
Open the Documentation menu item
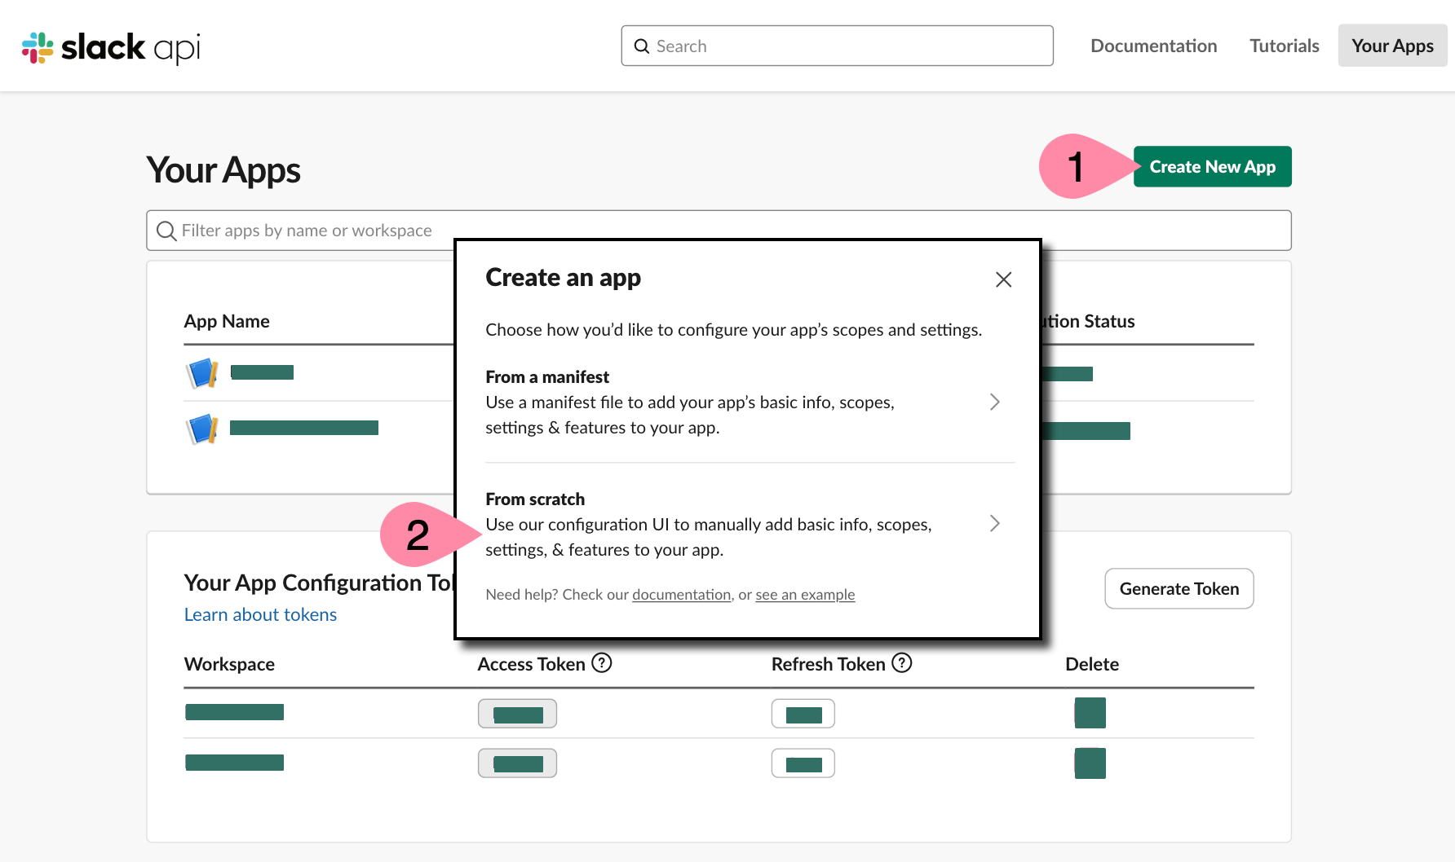point(1153,46)
